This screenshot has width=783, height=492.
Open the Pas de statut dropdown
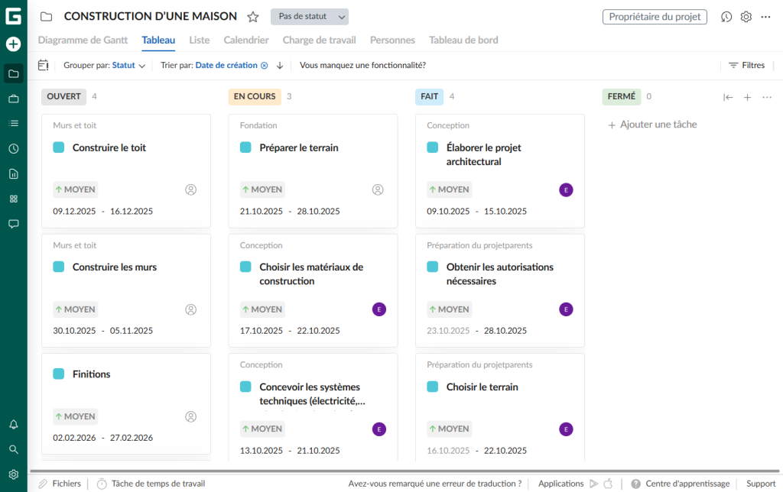click(309, 16)
